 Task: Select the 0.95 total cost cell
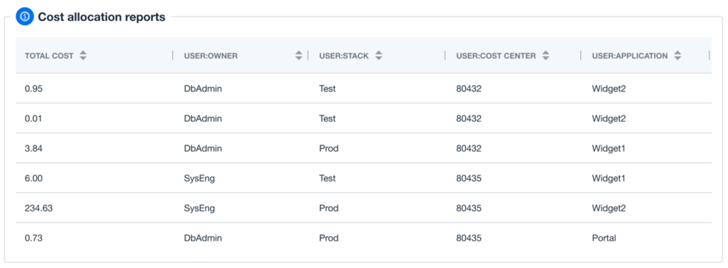click(34, 89)
